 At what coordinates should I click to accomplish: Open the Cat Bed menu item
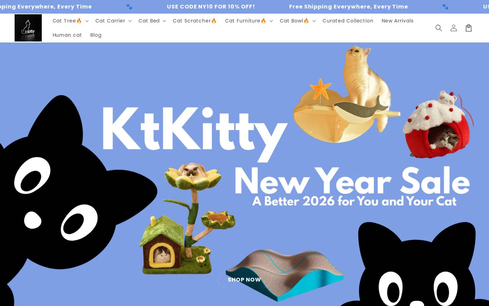[149, 21]
